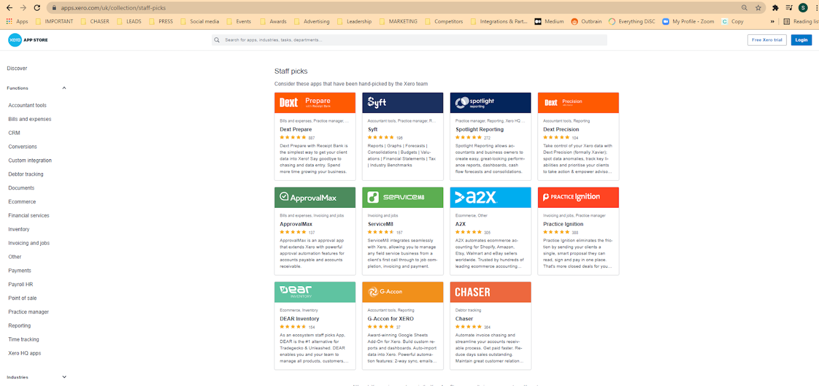819x386 pixels.
Task: Select Accountant tools category
Action: pos(27,105)
